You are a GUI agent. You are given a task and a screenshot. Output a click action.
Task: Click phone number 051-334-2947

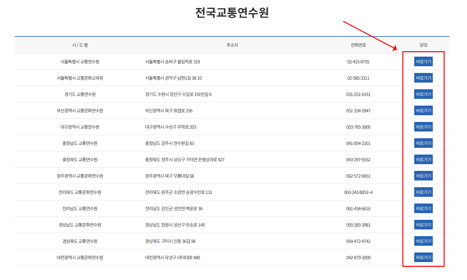[x=358, y=110]
